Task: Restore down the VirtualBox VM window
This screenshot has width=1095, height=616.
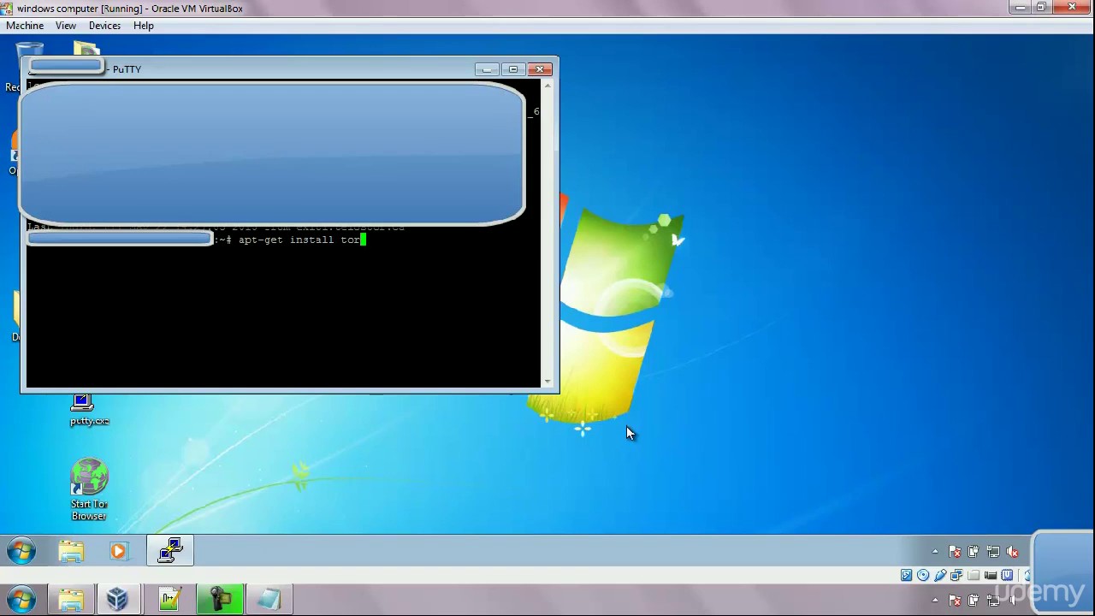Action: pyautogui.click(x=1041, y=8)
